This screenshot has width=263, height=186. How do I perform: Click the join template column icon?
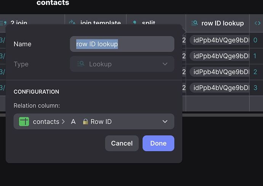(x=72, y=22)
